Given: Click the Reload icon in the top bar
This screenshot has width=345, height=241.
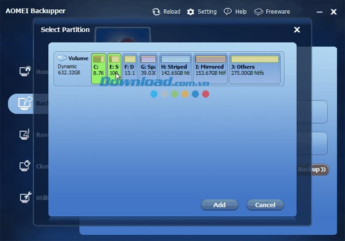Looking at the screenshot, I should [156, 12].
